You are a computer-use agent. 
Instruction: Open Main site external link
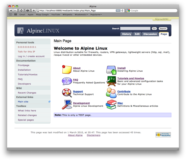click(23, 102)
